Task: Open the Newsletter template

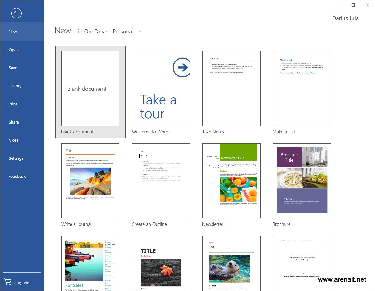Action: click(x=231, y=181)
